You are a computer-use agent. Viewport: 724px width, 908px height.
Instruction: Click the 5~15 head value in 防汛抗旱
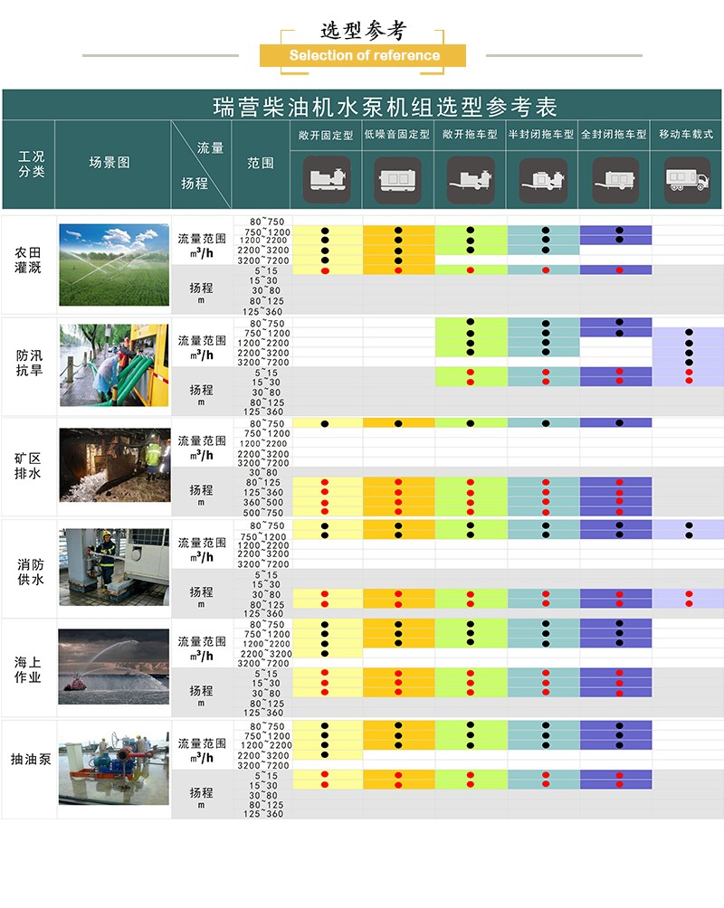(x=266, y=373)
